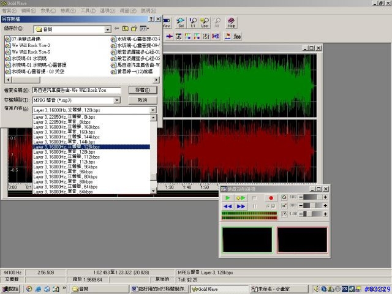Choose Layer 3, 16000Hz stereo 112kbps

click(91, 157)
